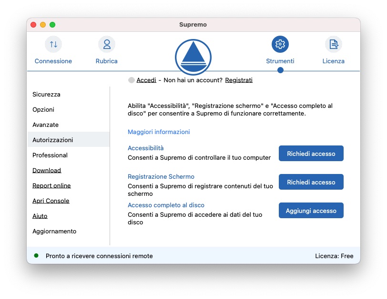Click the green ready status indicator
This screenshot has width=387, height=299.
coord(36,255)
